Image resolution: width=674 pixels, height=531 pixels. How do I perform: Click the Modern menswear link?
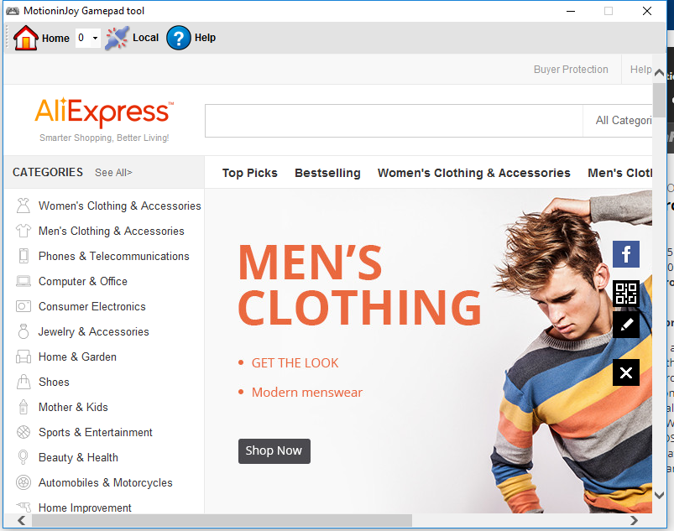pos(307,393)
